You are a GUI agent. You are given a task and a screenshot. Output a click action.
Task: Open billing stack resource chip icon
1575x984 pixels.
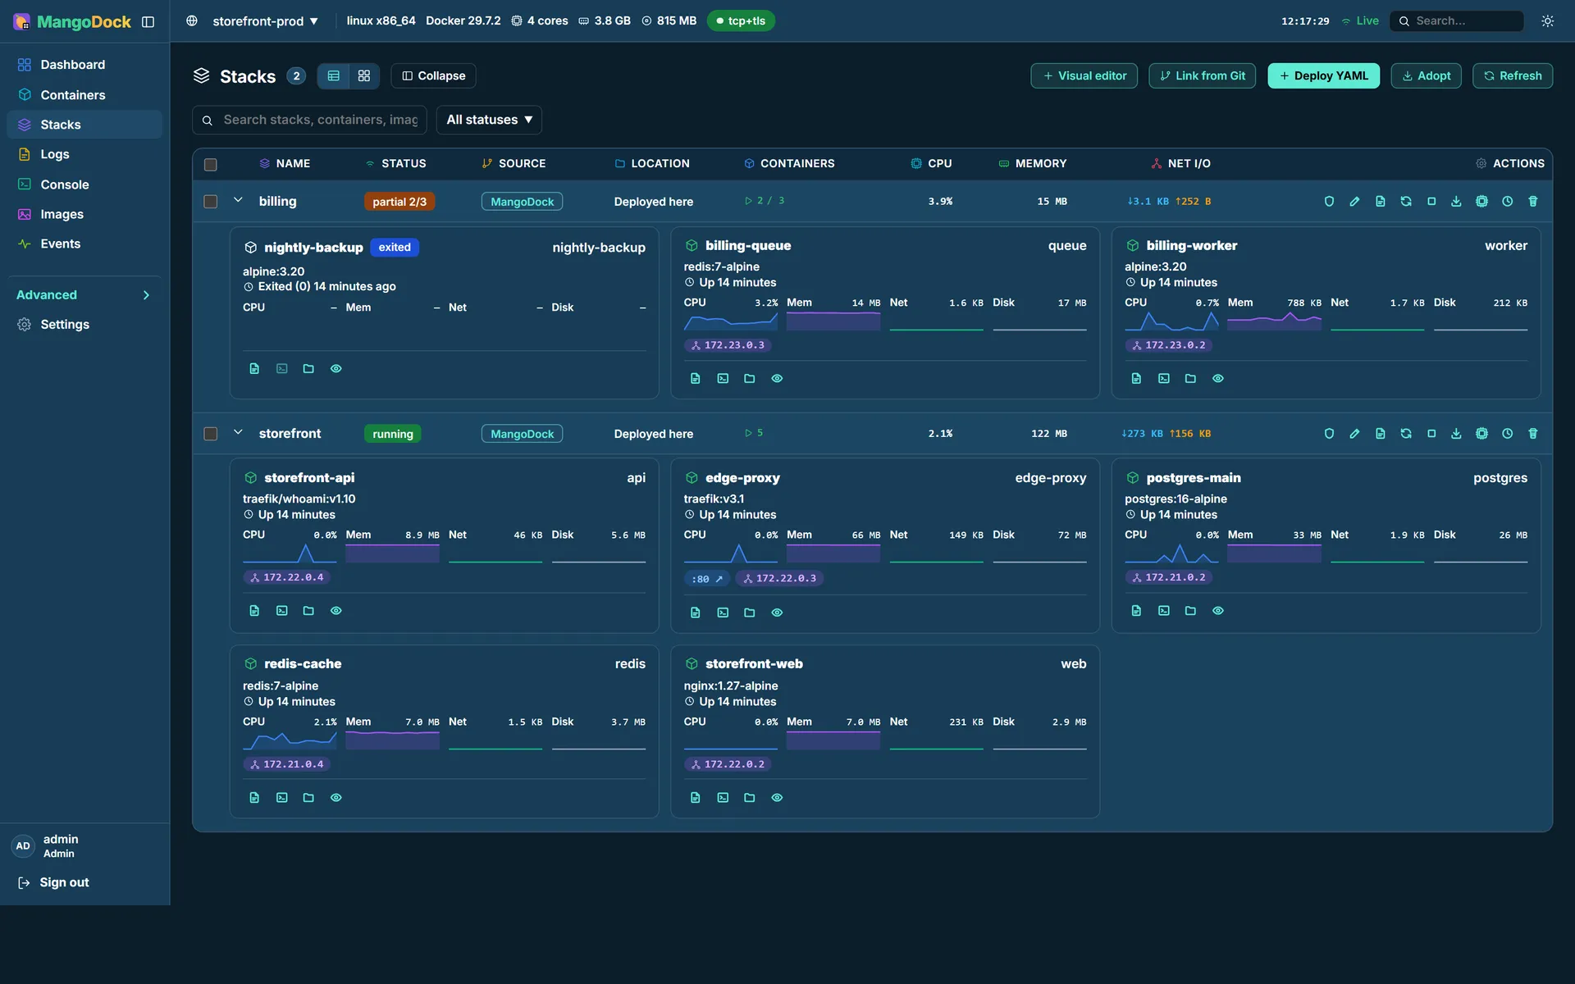pos(1481,202)
